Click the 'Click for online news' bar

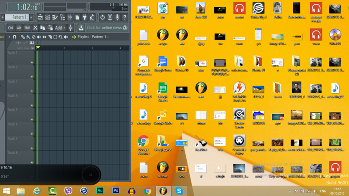[x=107, y=28]
